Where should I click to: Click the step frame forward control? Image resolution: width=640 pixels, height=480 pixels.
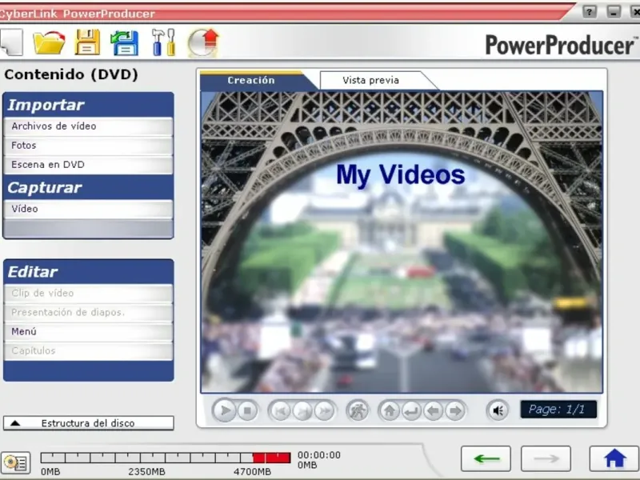(x=302, y=411)
